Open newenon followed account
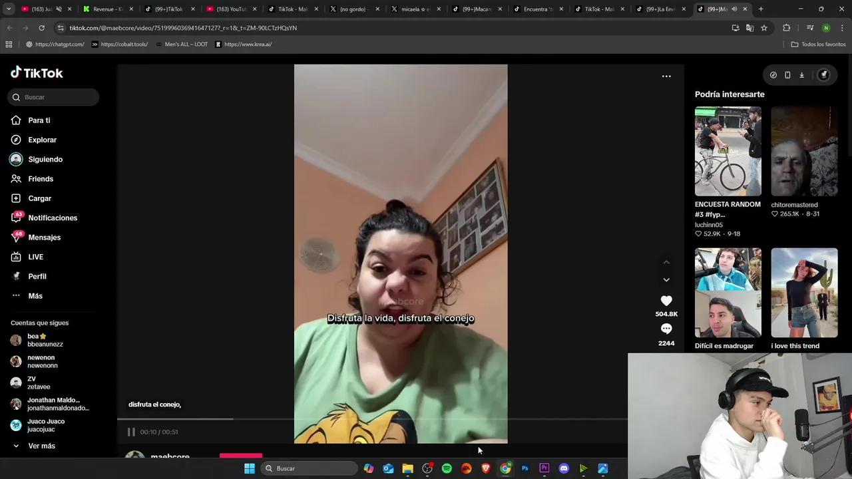The width and height of the screenshot is (852, 479). point(43,361)
